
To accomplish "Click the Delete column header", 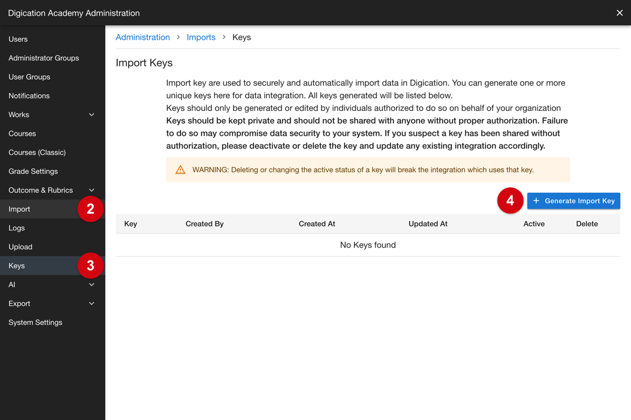I will coord(587,224).
